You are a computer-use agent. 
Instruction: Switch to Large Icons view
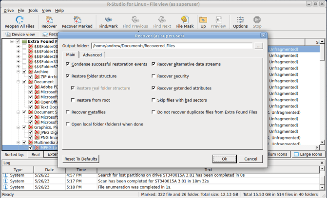[x=308, y=154]
